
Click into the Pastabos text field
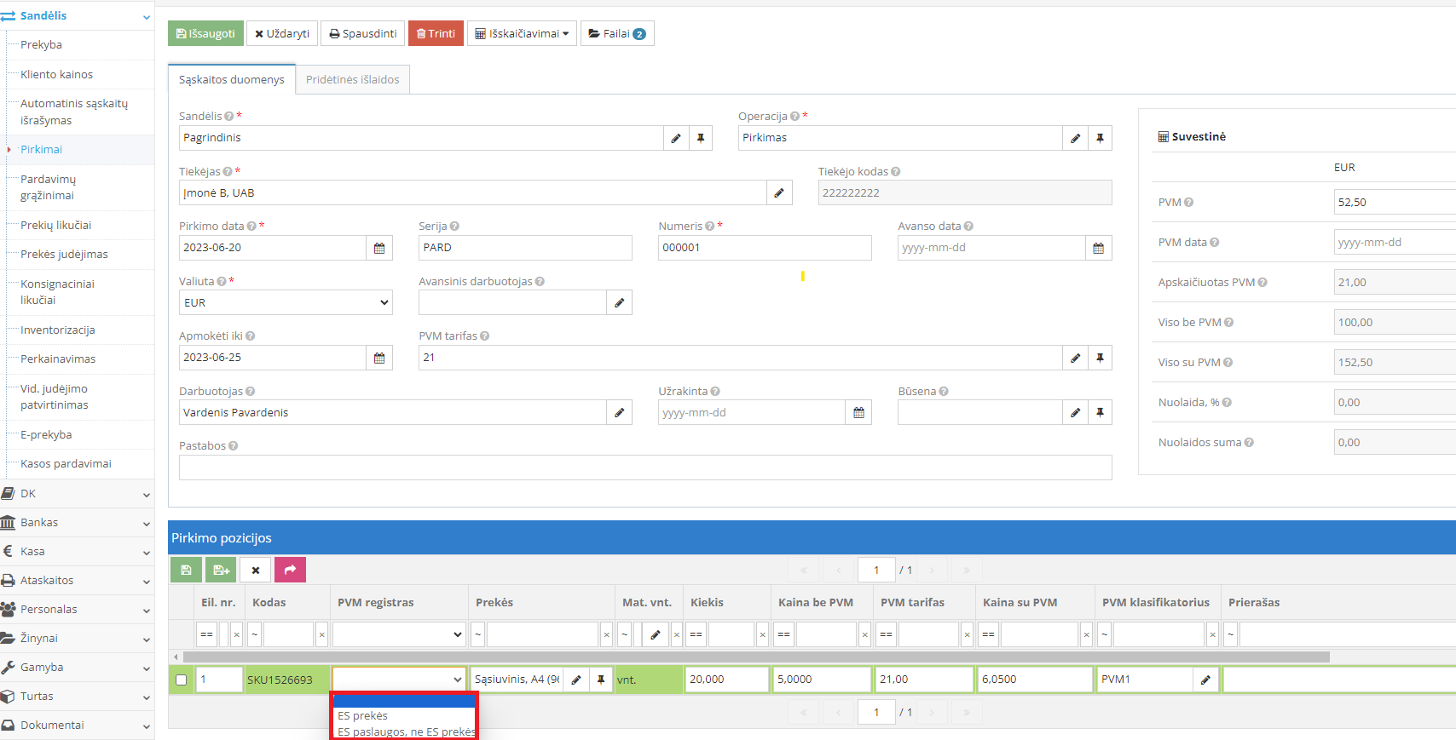point(644,468)
